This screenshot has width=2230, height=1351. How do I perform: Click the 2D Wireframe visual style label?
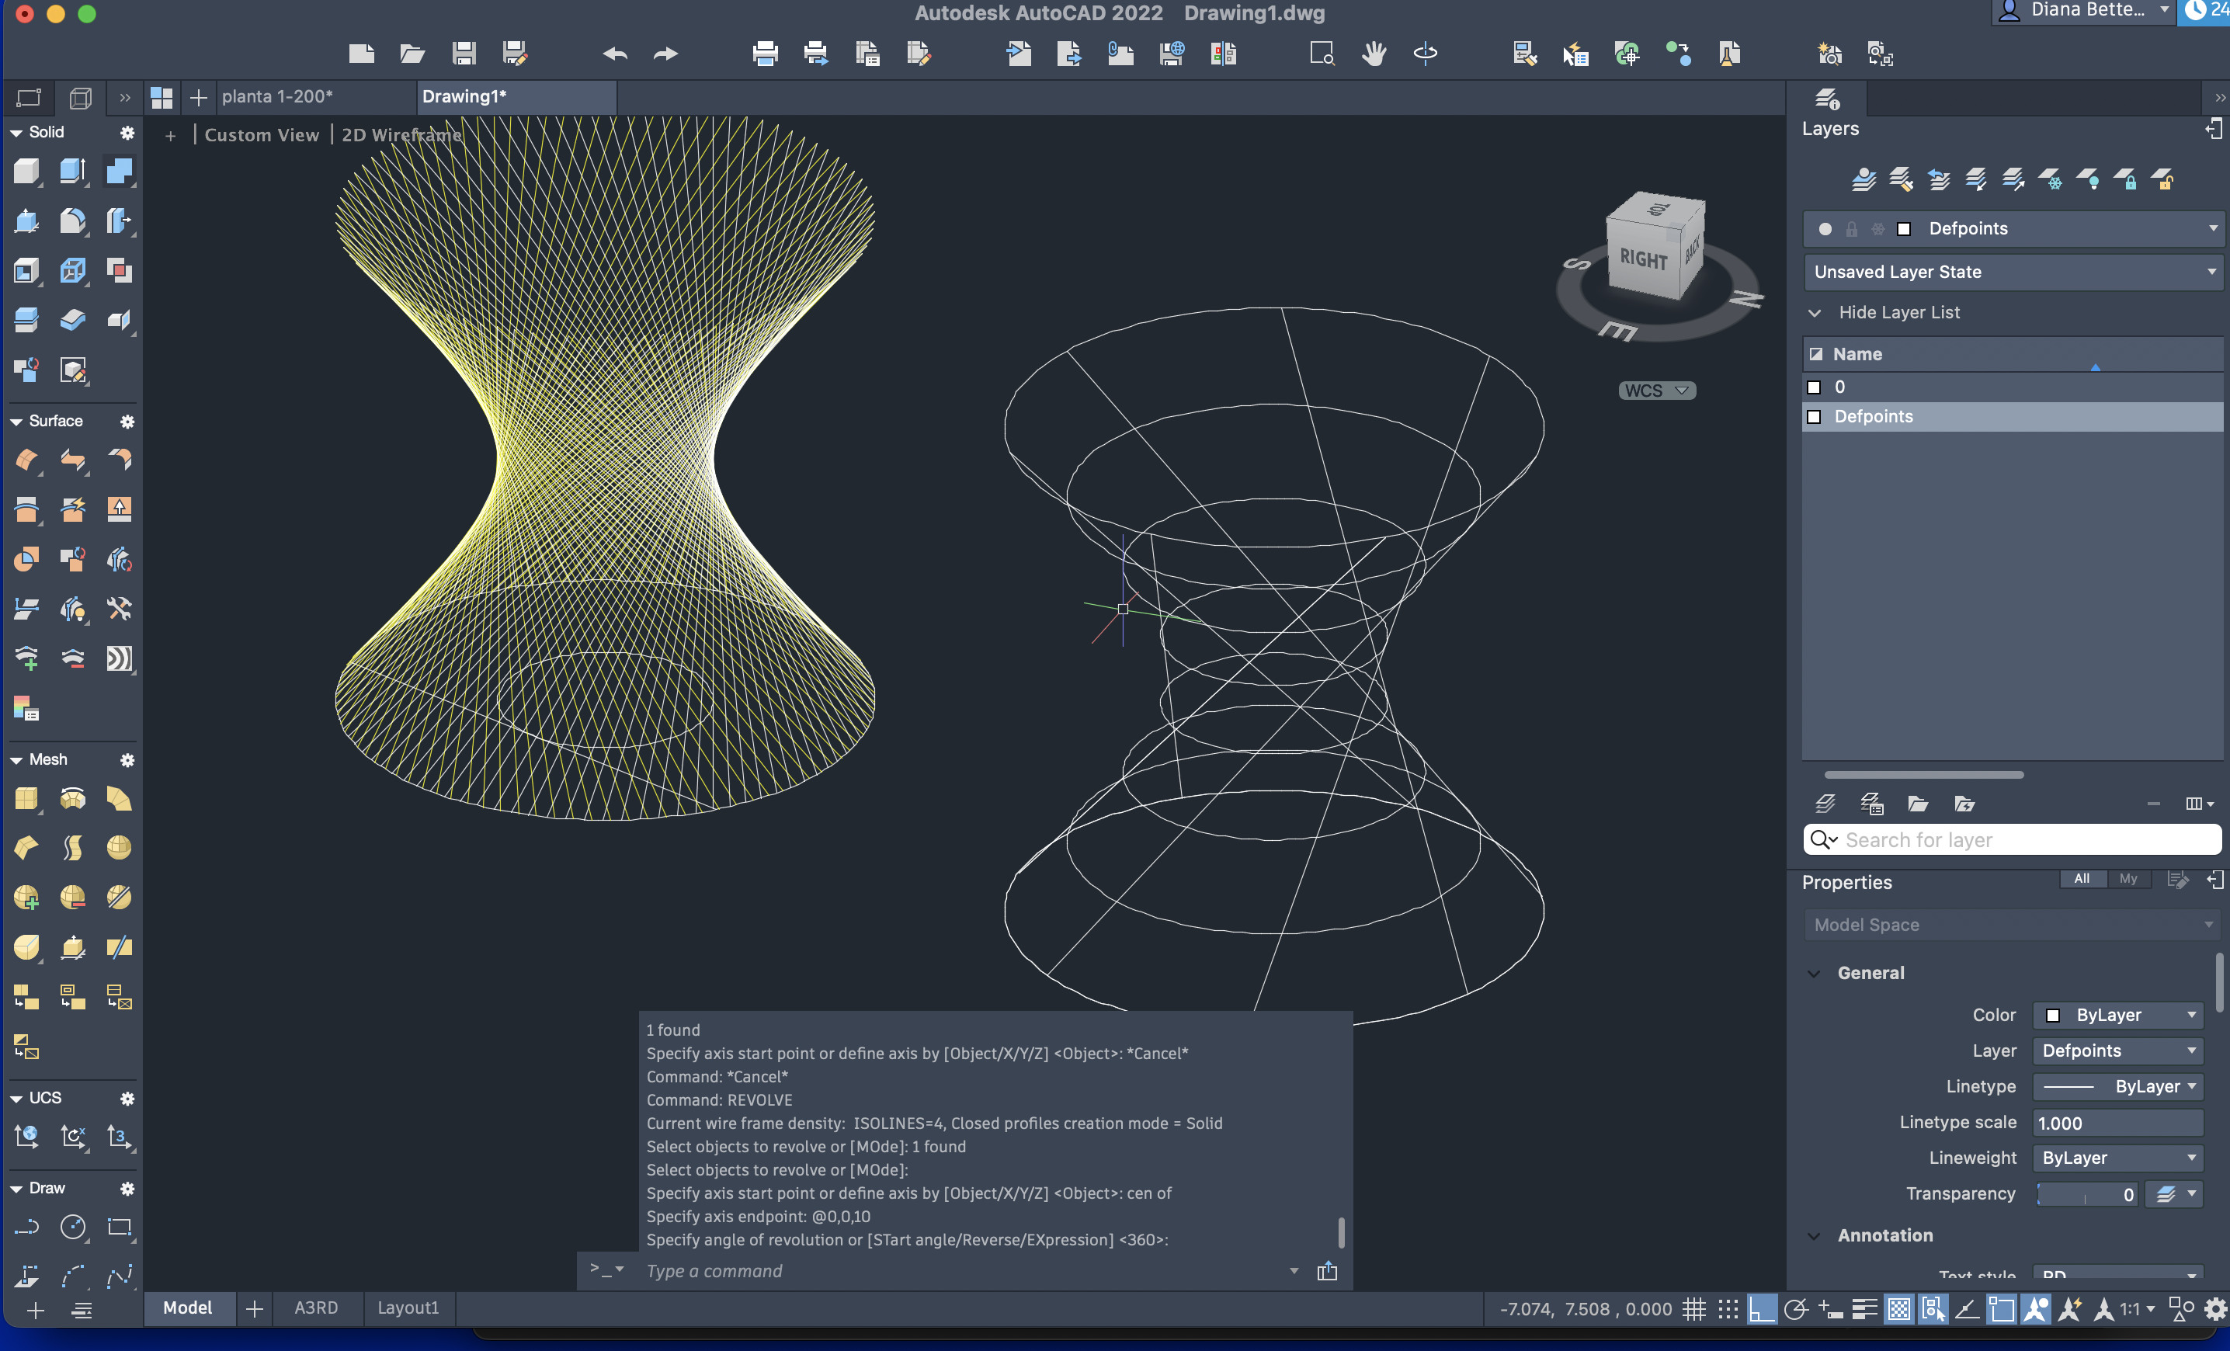point(401,135)
